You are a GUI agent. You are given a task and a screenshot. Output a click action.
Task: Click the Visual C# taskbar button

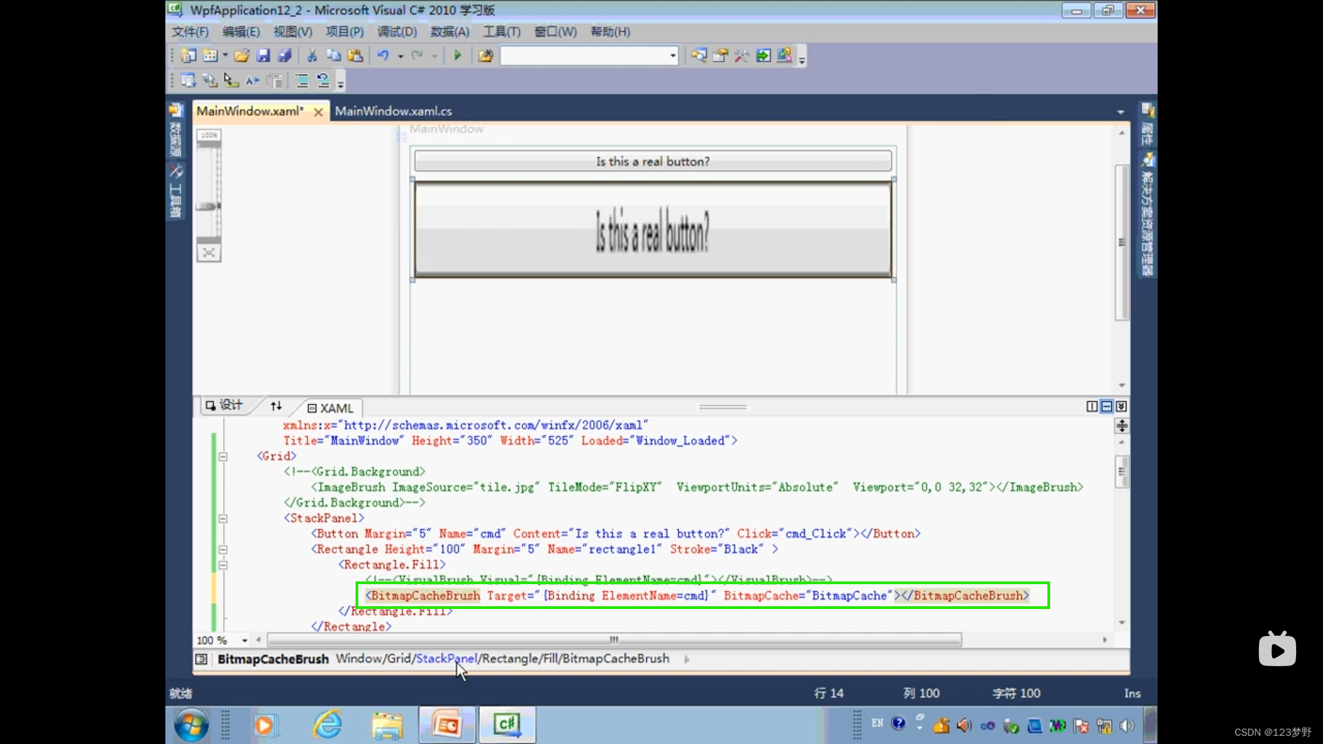[507, 725]
